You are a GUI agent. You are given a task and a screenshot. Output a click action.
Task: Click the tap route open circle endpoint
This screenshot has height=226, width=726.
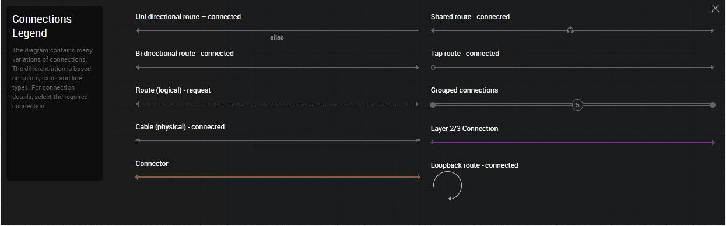click(433, 68)
